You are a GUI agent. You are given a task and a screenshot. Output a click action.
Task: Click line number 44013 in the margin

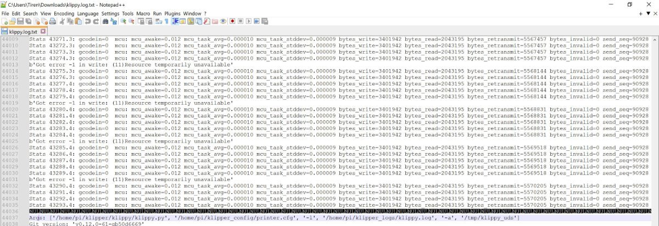[x=11, y=64]
